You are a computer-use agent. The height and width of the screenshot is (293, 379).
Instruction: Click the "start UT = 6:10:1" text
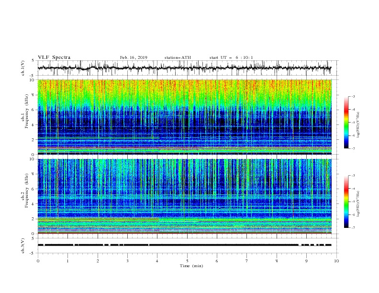231,57
